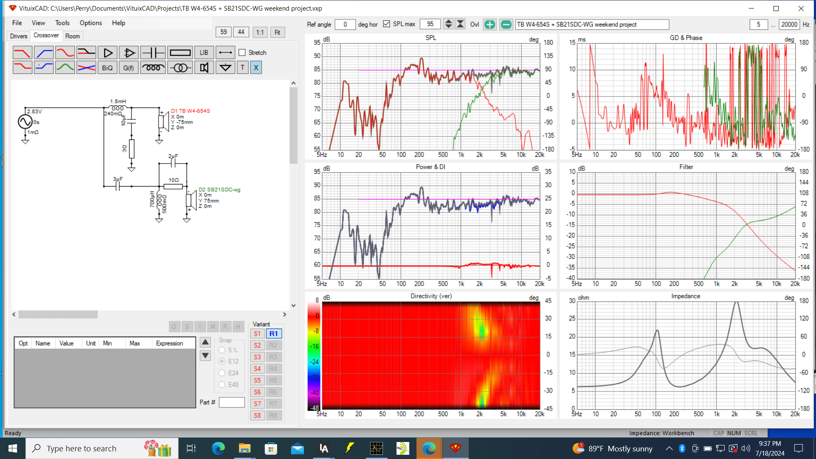Insert an inductor coil component
This screenshot has height=459, width=816.
pyautogui.click(x=153, y=68)
